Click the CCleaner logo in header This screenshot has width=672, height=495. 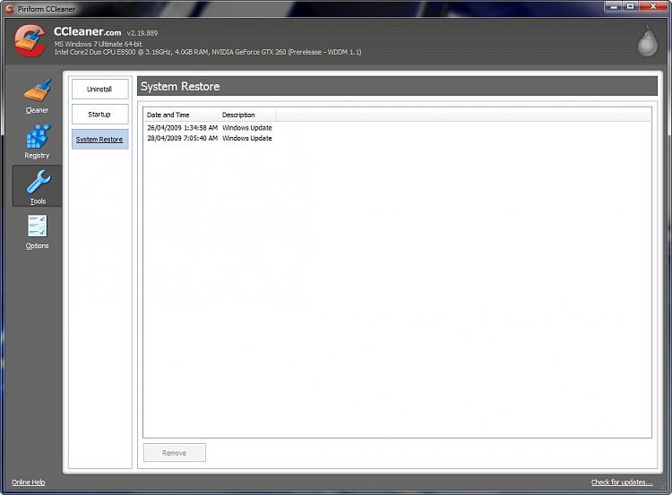pyautogui.click(x=30, y=41)
